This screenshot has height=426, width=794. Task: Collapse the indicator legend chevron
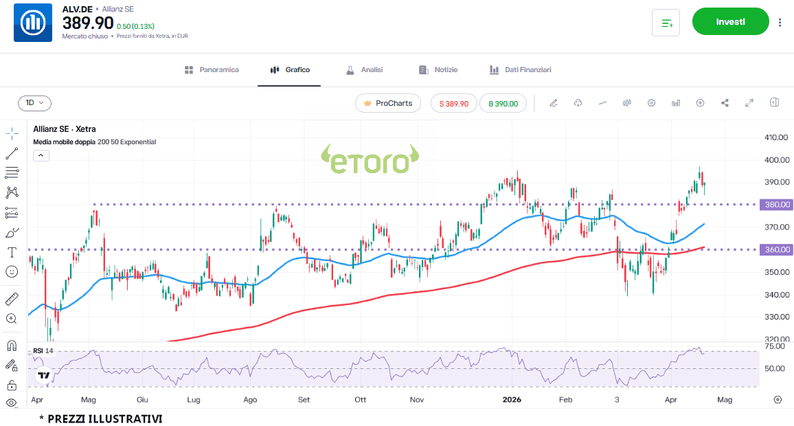tap(41, 155)
